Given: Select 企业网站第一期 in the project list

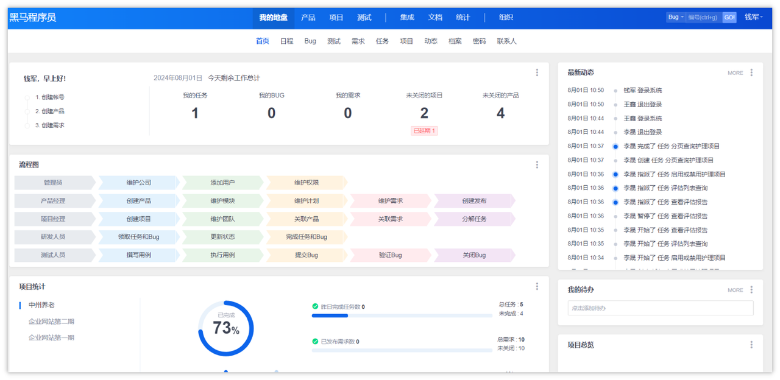Looking at the screenshot, I should pos(51,338).
